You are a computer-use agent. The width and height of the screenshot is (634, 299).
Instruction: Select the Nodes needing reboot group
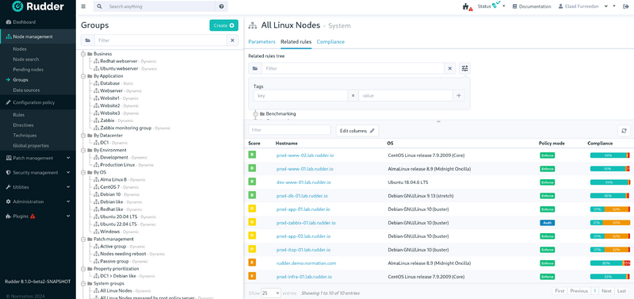123,254
